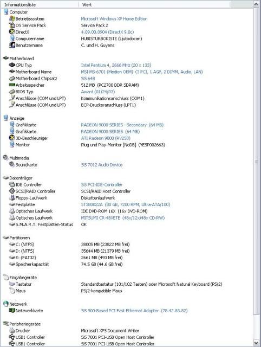Open the SiS 900-Based Ethernet Adapter link
This screenshot has width=261, height=347.
click(134, 311)
